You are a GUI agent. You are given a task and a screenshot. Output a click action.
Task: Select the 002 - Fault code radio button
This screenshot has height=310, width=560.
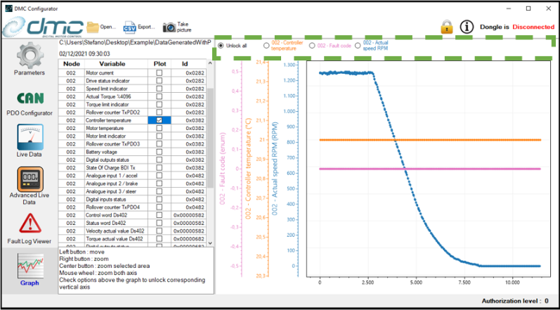[312, 46]
